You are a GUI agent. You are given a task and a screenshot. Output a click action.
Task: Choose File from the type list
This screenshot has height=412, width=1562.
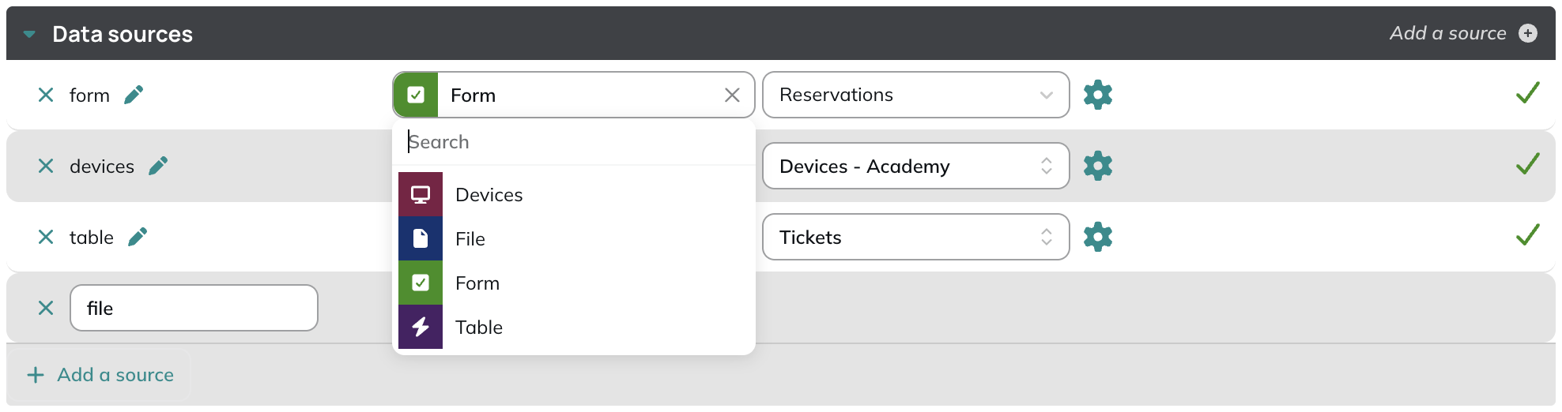point(574,238)
